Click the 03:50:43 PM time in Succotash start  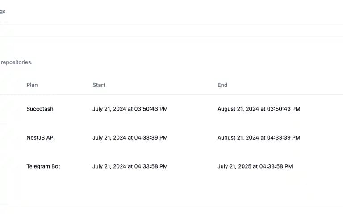[151, 109]
